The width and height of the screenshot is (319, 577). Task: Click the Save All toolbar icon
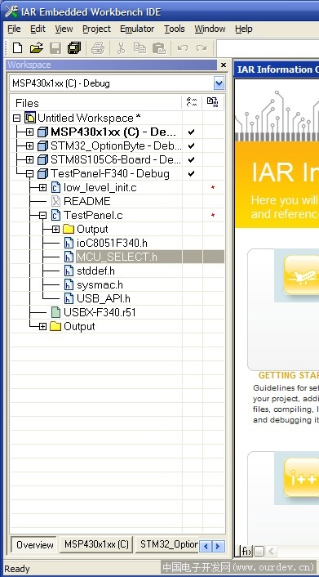74,48
